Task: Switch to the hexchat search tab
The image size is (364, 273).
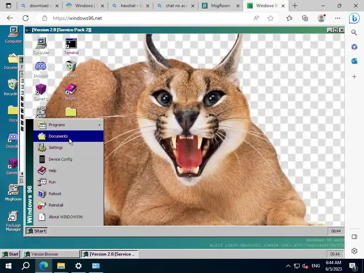Action: point(131,6)
